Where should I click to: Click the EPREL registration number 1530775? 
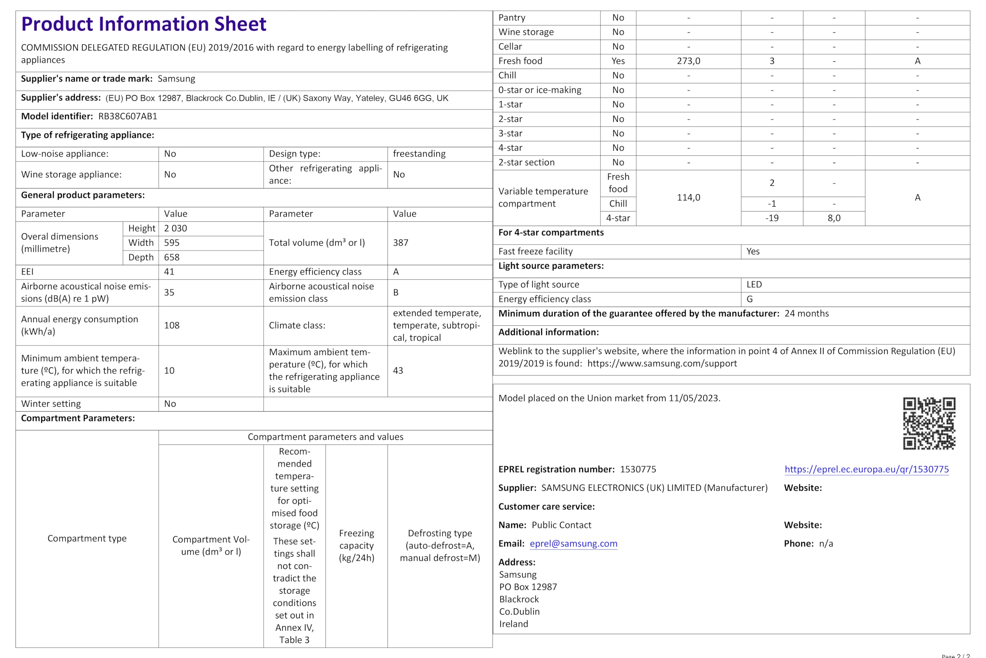click(638, 469)
